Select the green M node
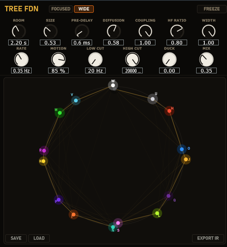Image resolution: width=227 pixels, height=247 pixels. (x=60, y=113)
